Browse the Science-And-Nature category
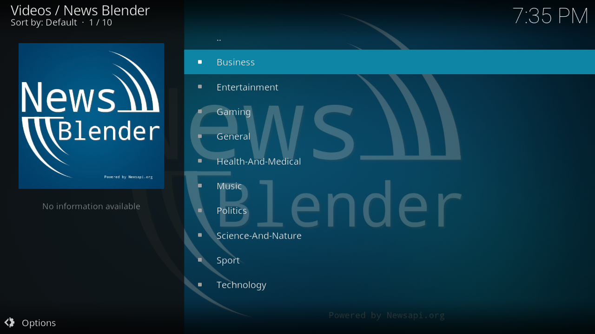This screenshot has height=334, width=595. tap(259, 236)
